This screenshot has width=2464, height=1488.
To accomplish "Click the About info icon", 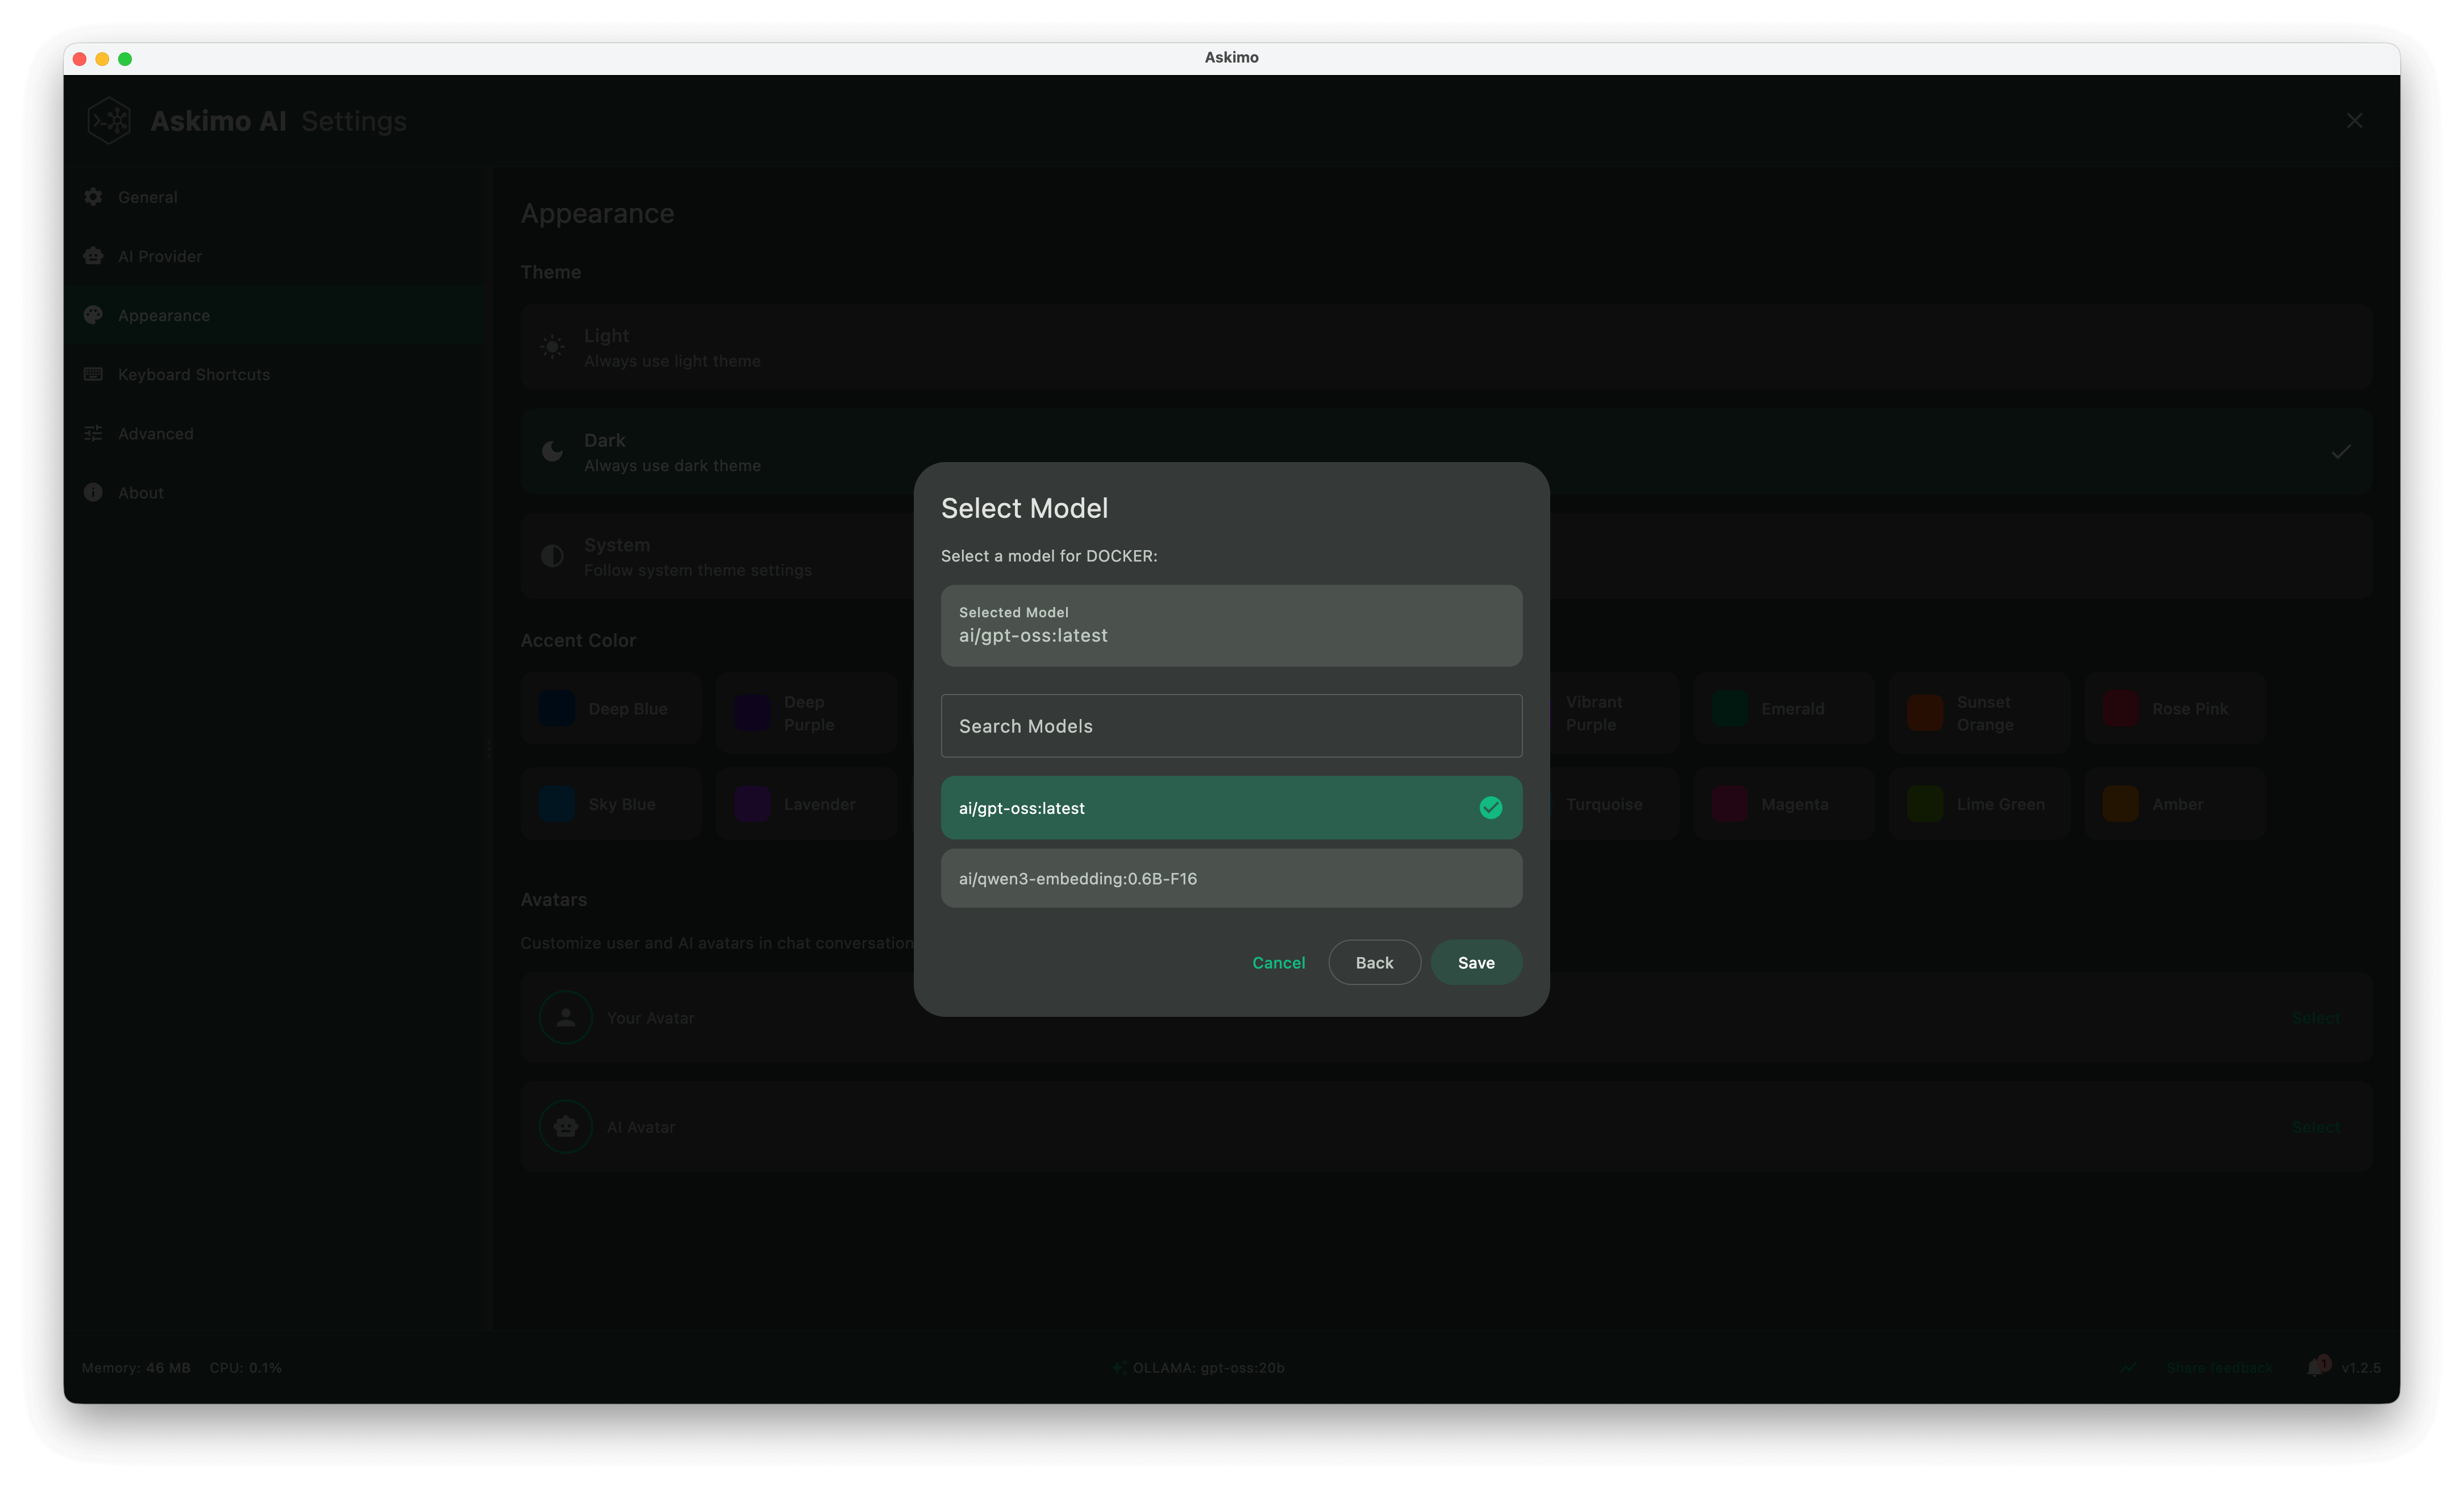I will click(93, 492).
